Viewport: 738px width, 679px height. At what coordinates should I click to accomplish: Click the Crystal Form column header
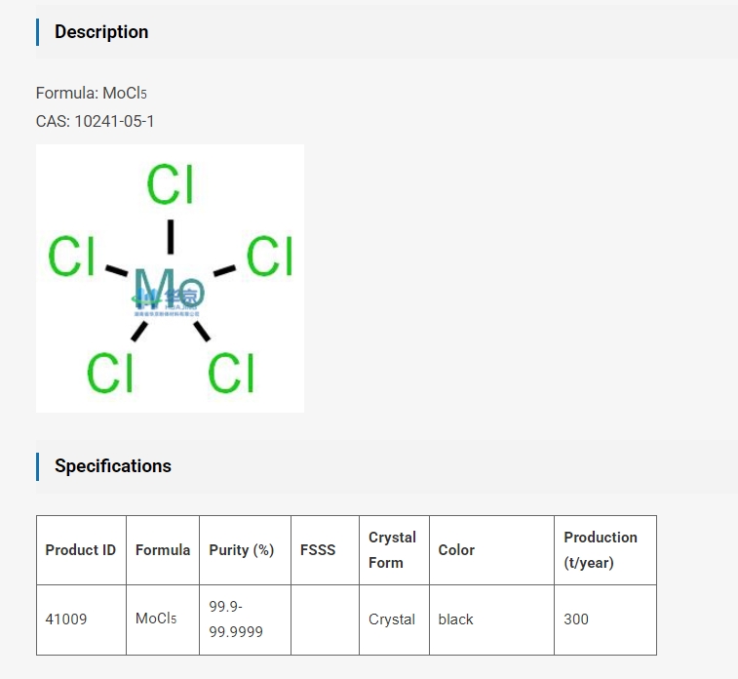[392, 550]
